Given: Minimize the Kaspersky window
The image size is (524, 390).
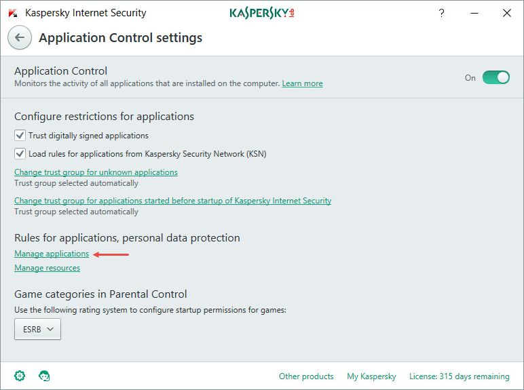Looking at the screenshot, I should [x=474, y=13].
